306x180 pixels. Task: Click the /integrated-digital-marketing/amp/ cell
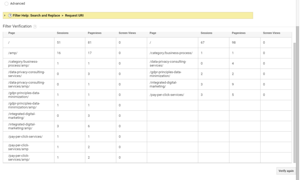point(22,126)
